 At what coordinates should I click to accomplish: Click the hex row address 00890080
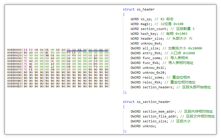point(14,72)
